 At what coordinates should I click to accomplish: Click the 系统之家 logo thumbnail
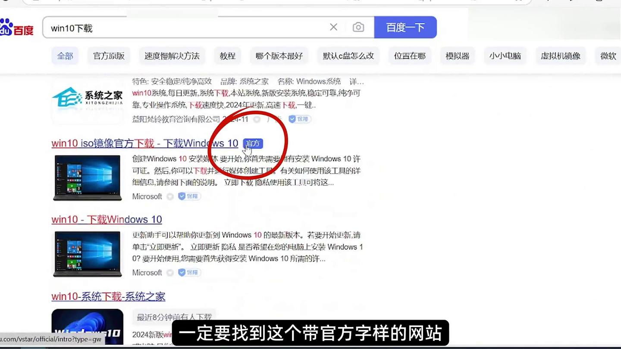pyautogui.click(x=88, y=99)
